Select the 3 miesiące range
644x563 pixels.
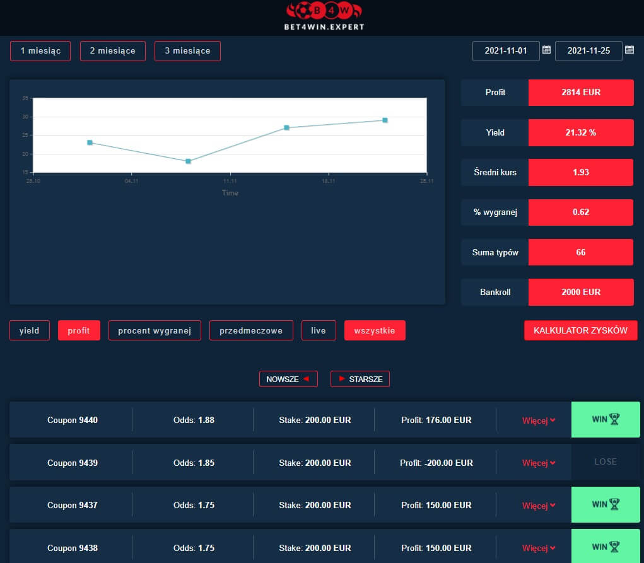click(187, 51)
